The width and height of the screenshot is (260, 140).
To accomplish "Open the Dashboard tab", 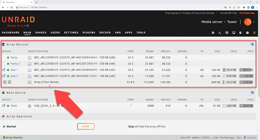I will point(11,32).
